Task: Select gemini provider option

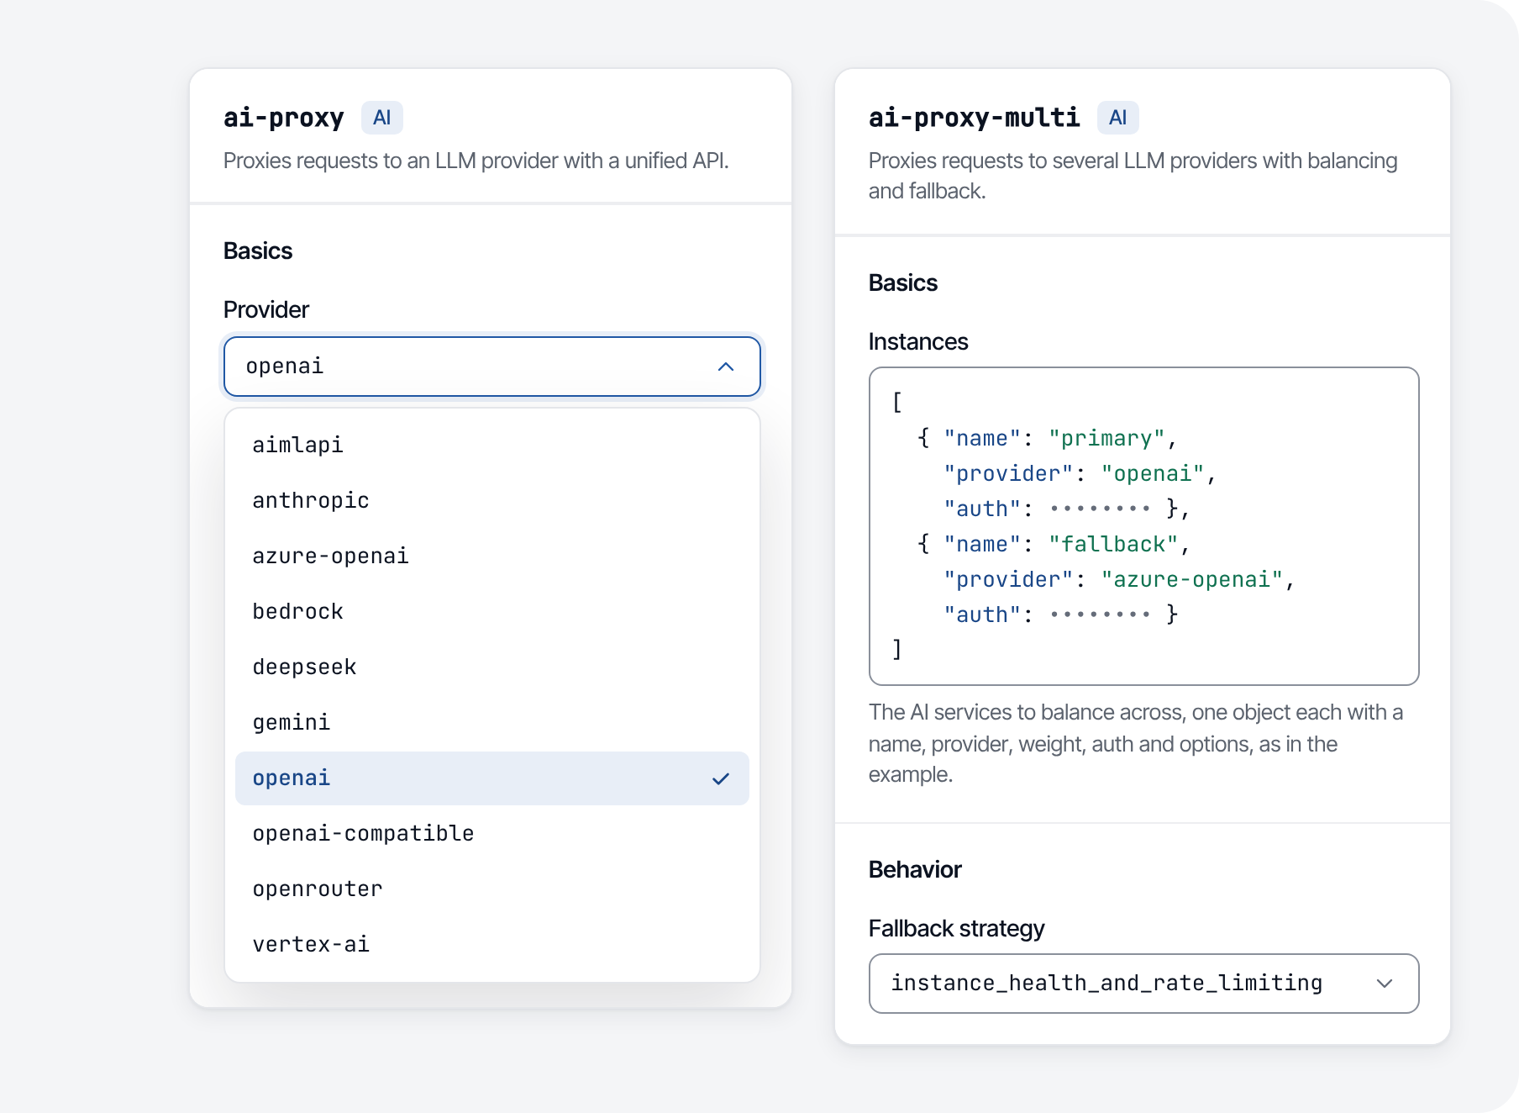Action: pyautogui.click(x=491, y=722)
